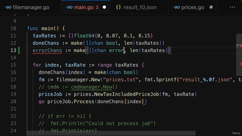Screen dimensions: 242x136
Task: Click the JSON braces icon on result_10.json tab
Action: pos(118,7)
